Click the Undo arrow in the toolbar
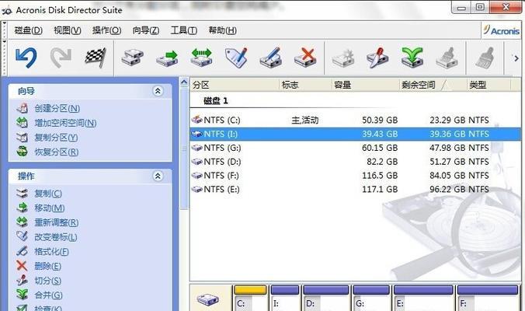The width and height of the screenshot is (525, 311). click(26, 58)
